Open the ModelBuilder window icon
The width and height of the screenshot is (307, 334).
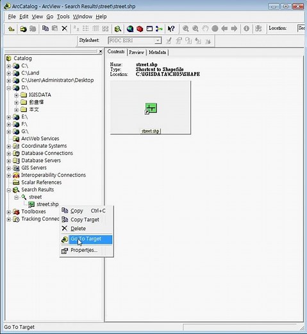[x=159, y=29]
